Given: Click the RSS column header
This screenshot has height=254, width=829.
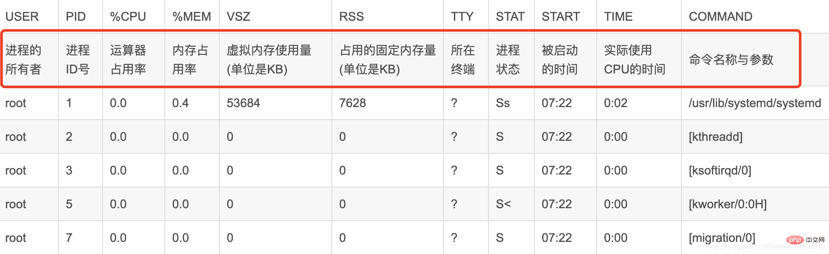Looking at the screenshot, I should (351, 16).
